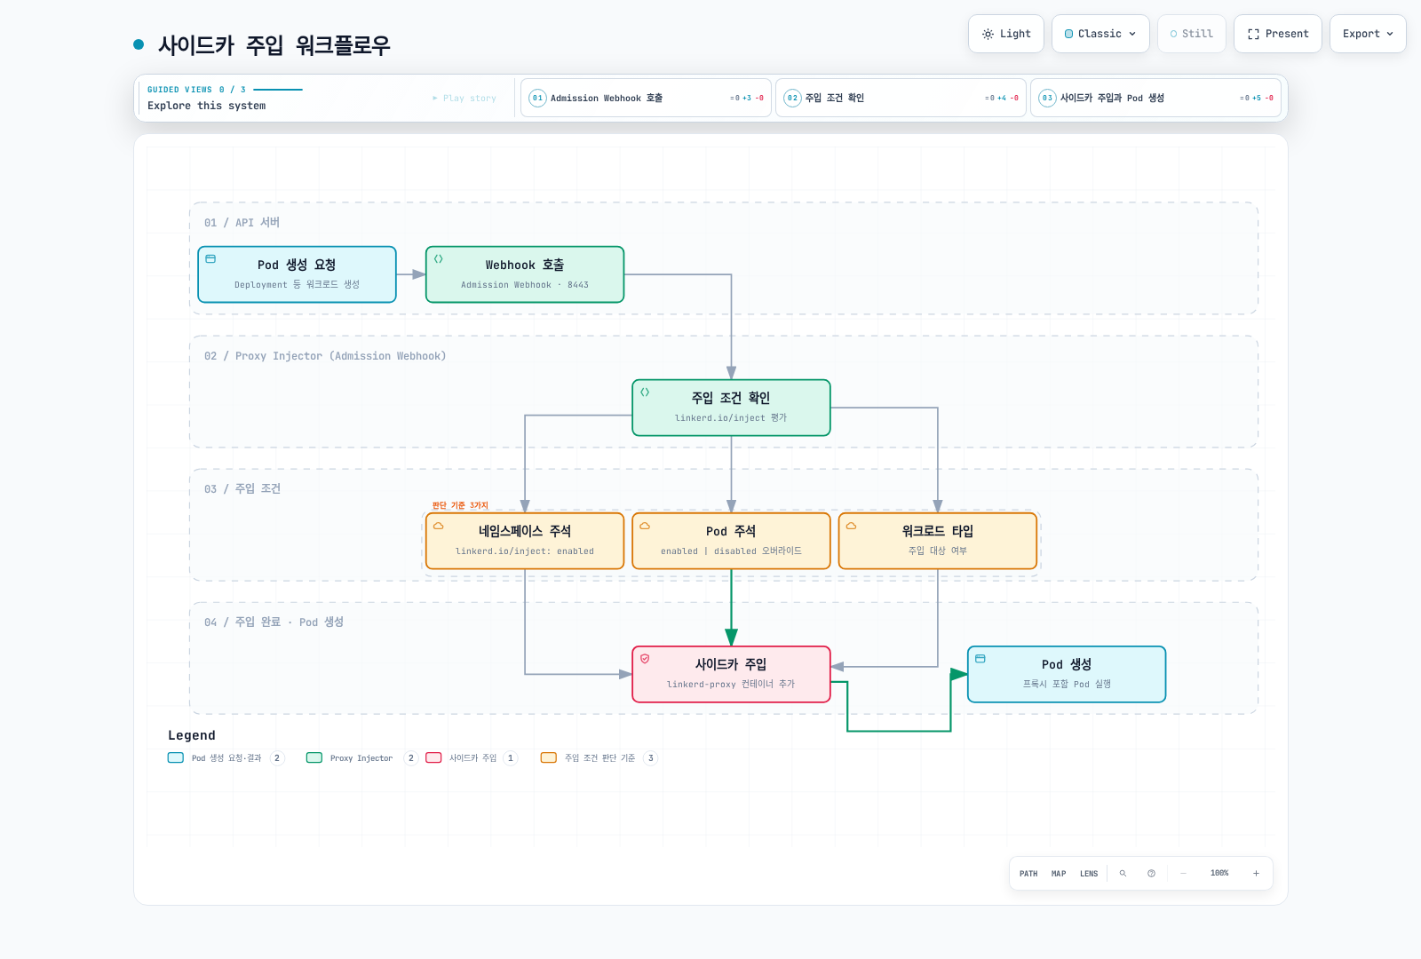Click the 사이드카 주입 legend swatch

pos(433,757)
